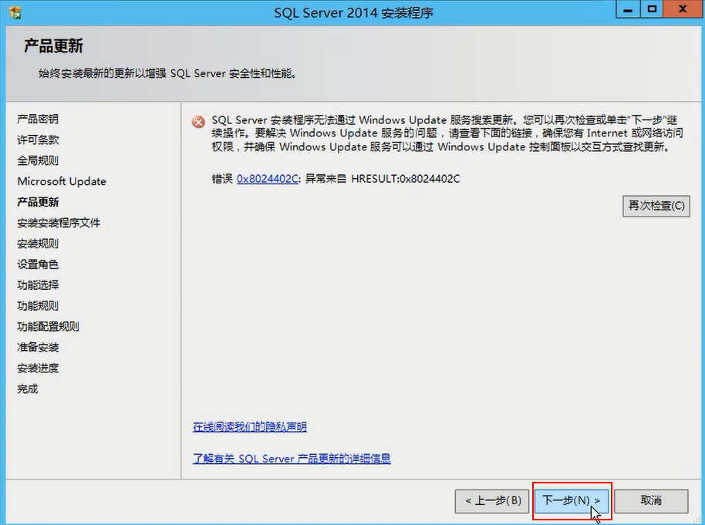Screen dimensions: 705x525
Task: Cancel setup with the 取消 button
Action: (651, 501)
